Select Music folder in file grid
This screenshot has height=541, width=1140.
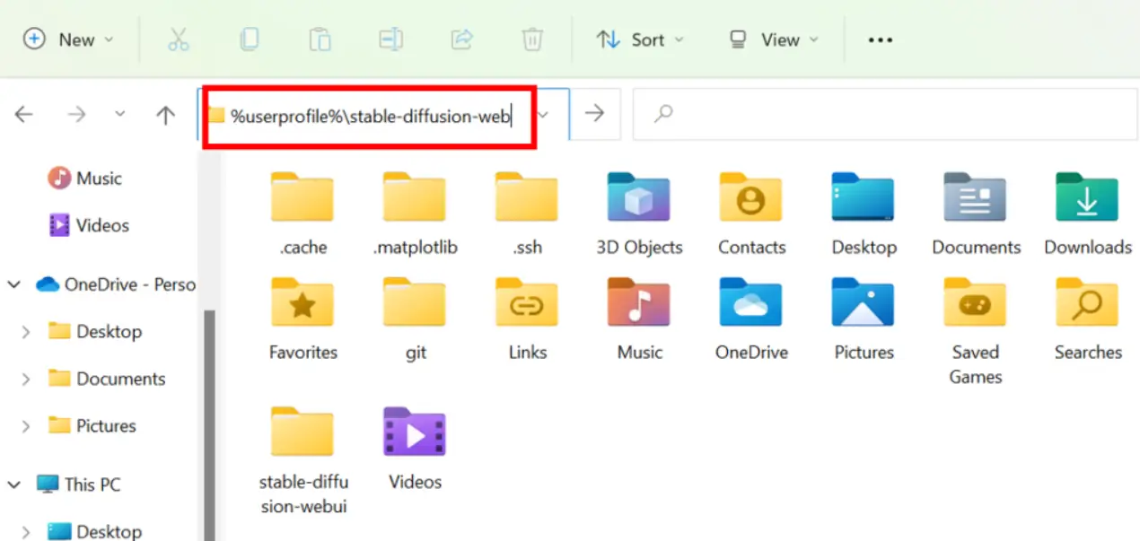coord(639,318)
